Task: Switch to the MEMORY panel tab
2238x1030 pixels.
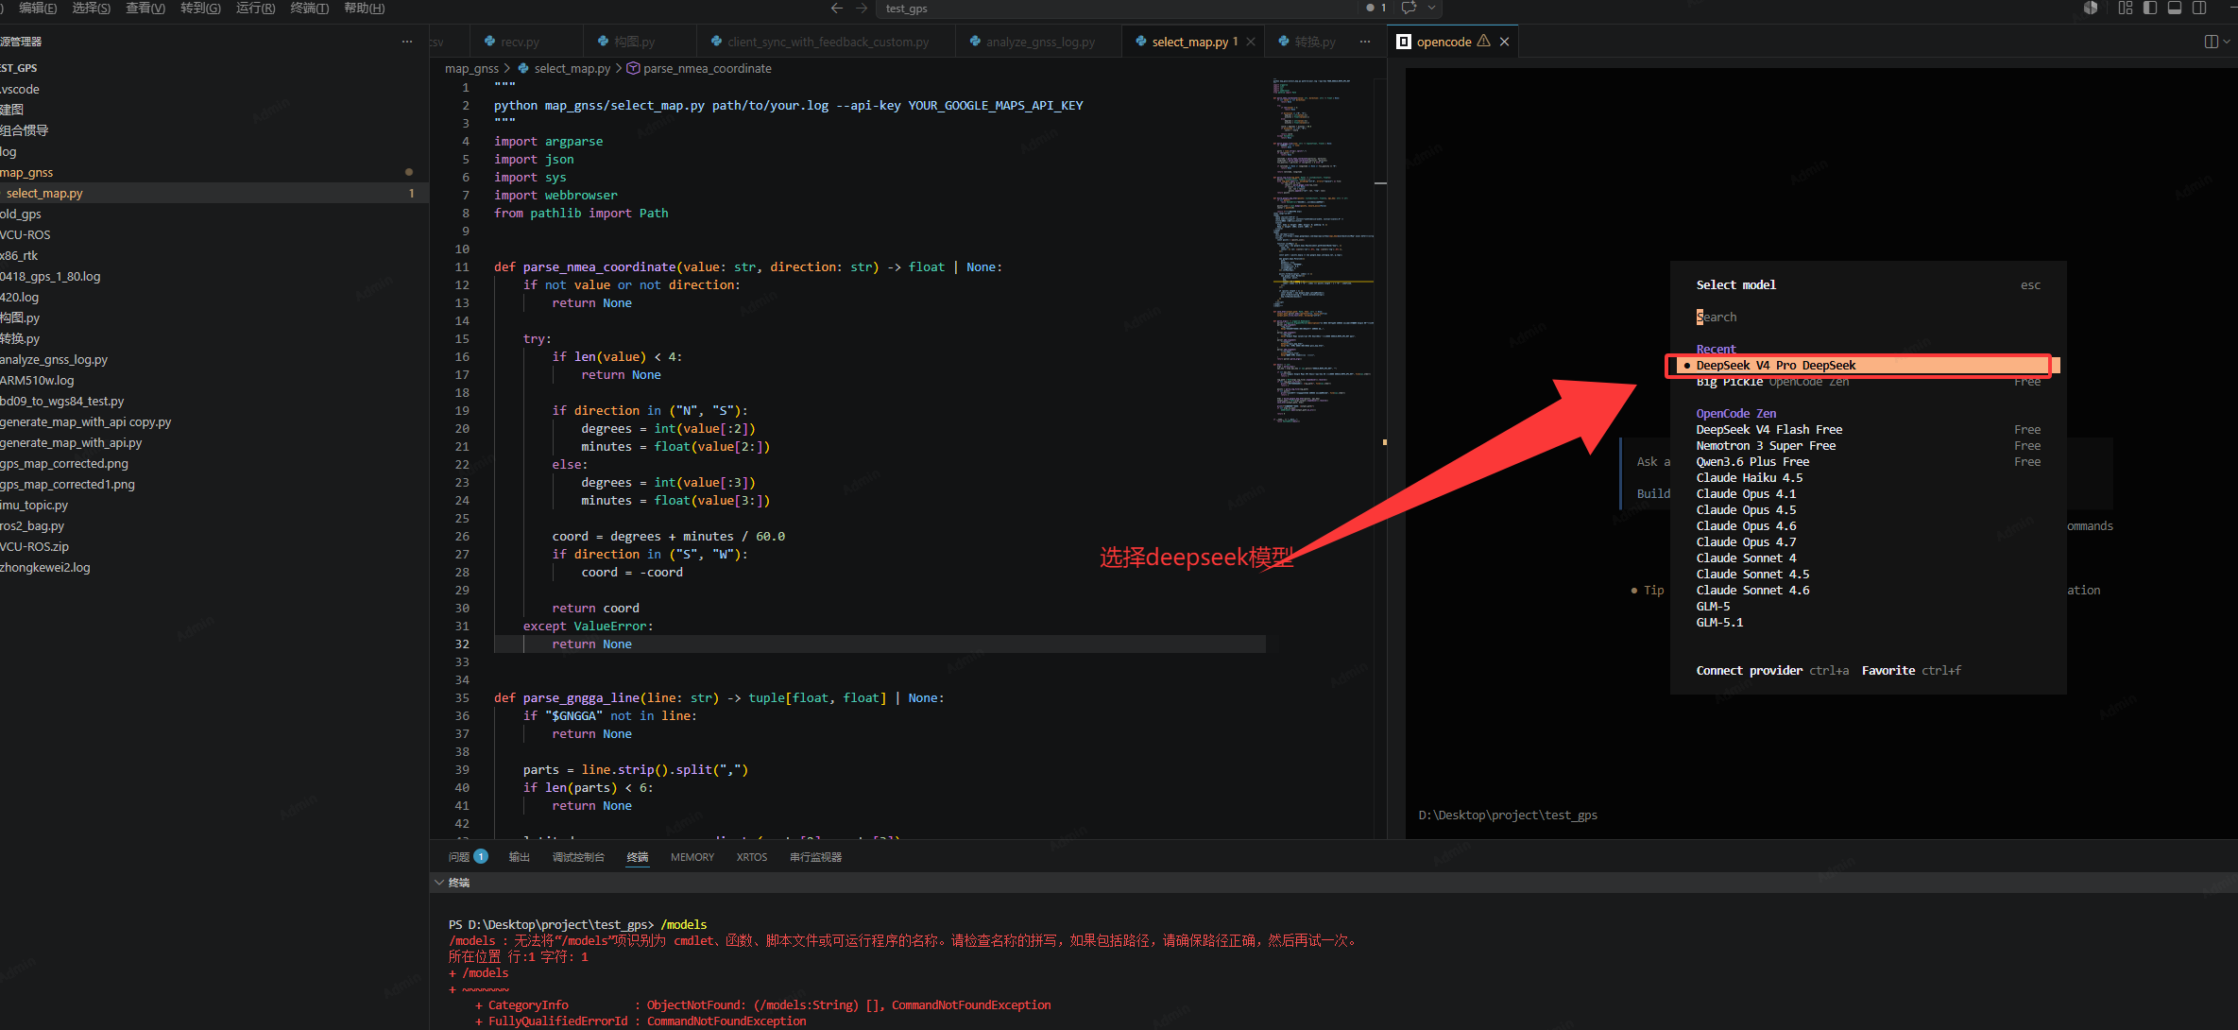Action: 692,856
